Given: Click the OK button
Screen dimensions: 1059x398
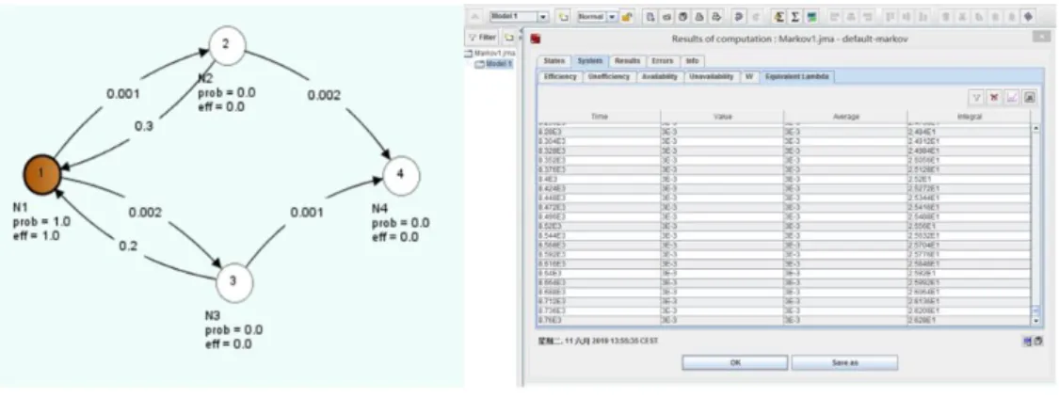Looking at the screenshot, I should coord(735,362).
